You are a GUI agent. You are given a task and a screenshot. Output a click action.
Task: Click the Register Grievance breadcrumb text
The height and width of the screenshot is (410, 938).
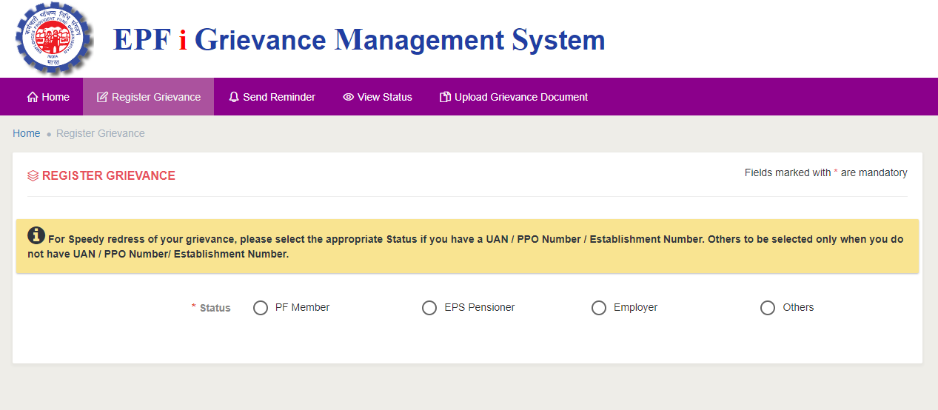tap(101, 133)
